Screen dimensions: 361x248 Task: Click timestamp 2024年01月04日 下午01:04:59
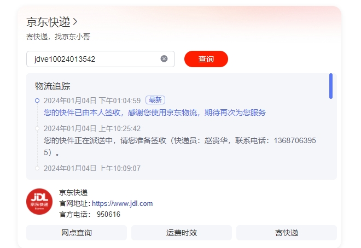[x=92, y=101]
